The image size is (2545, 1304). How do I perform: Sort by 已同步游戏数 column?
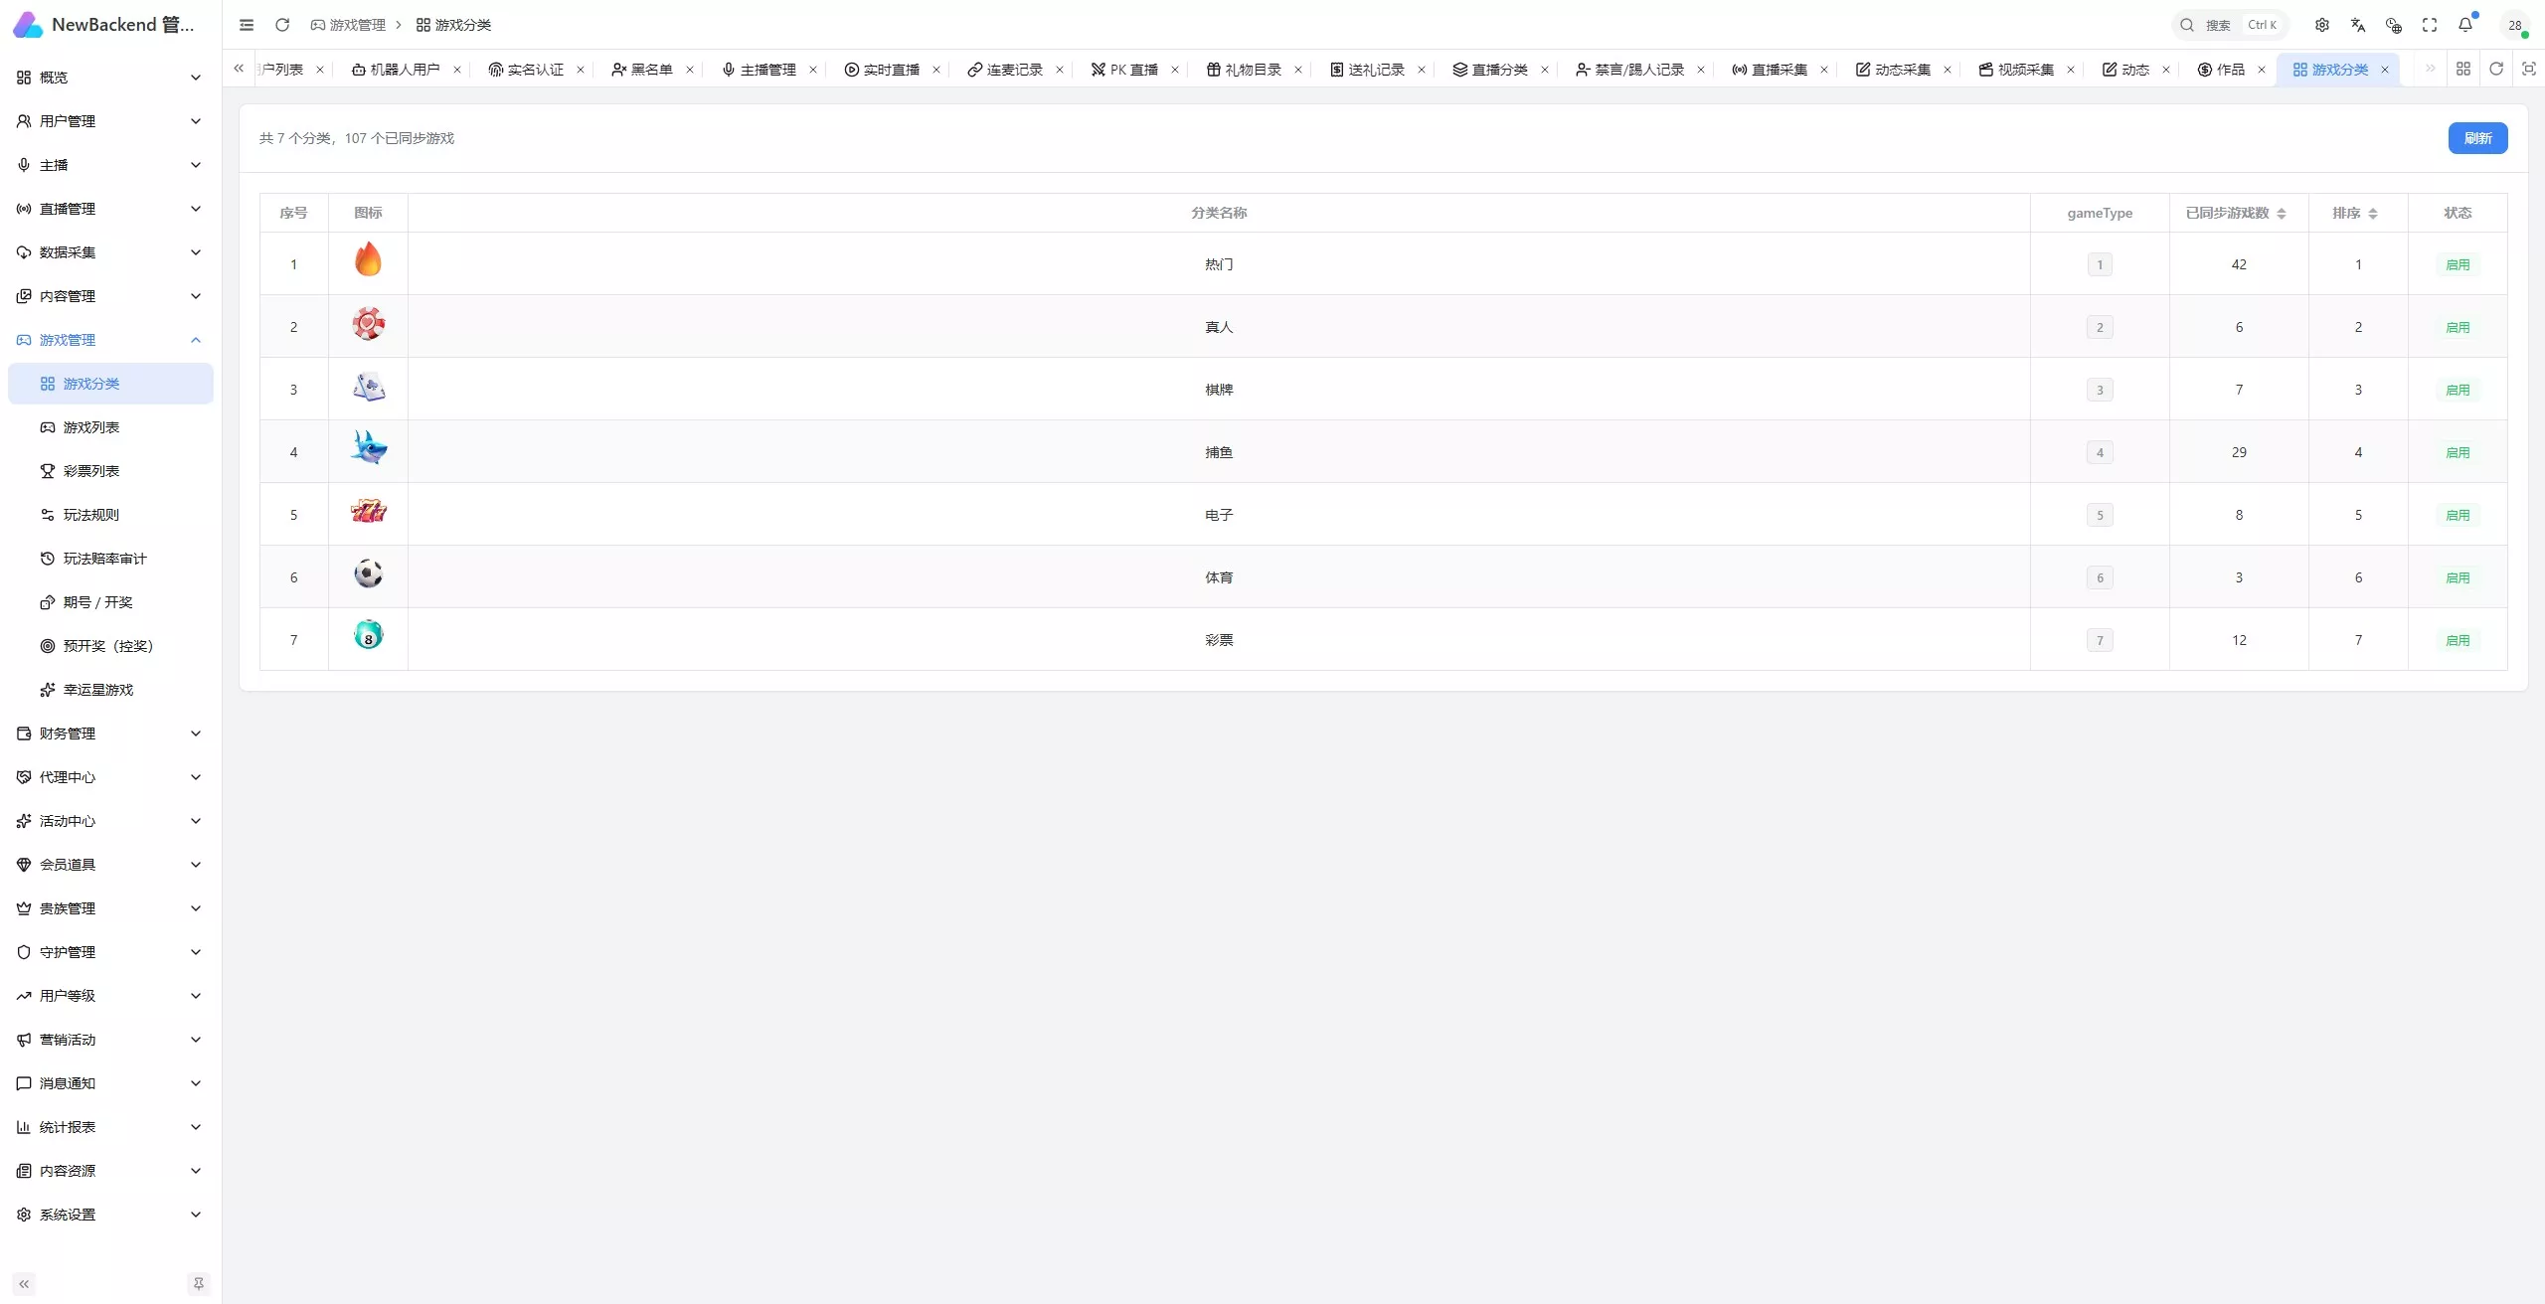click(x=2237, y=213)
